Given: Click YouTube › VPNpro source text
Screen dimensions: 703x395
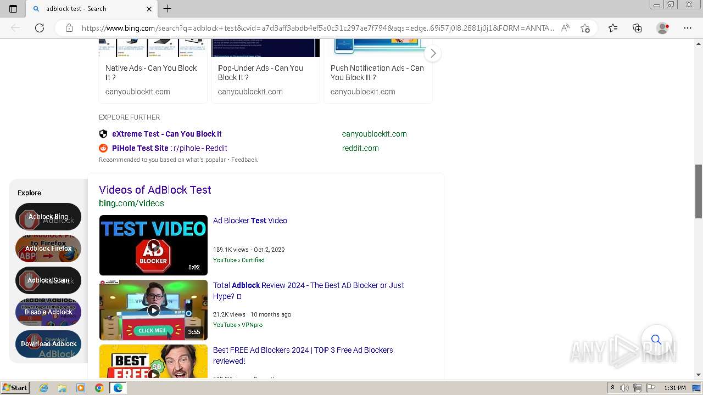Looking at the screenshot, I should pyautogui.click(x=238, y=325).
